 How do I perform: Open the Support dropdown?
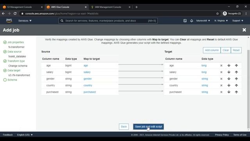pos(237,21)
